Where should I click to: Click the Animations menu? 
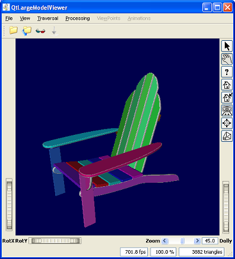(x=139, y=18)
